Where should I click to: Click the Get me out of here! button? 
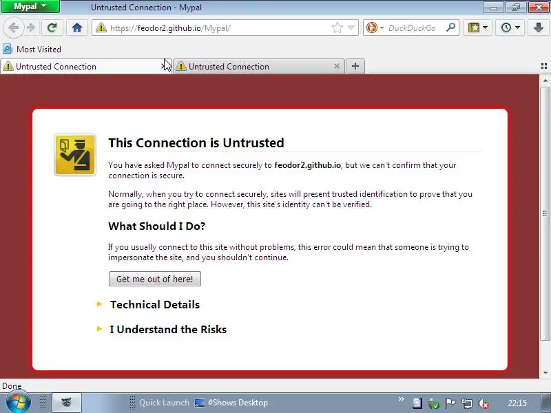155,279
